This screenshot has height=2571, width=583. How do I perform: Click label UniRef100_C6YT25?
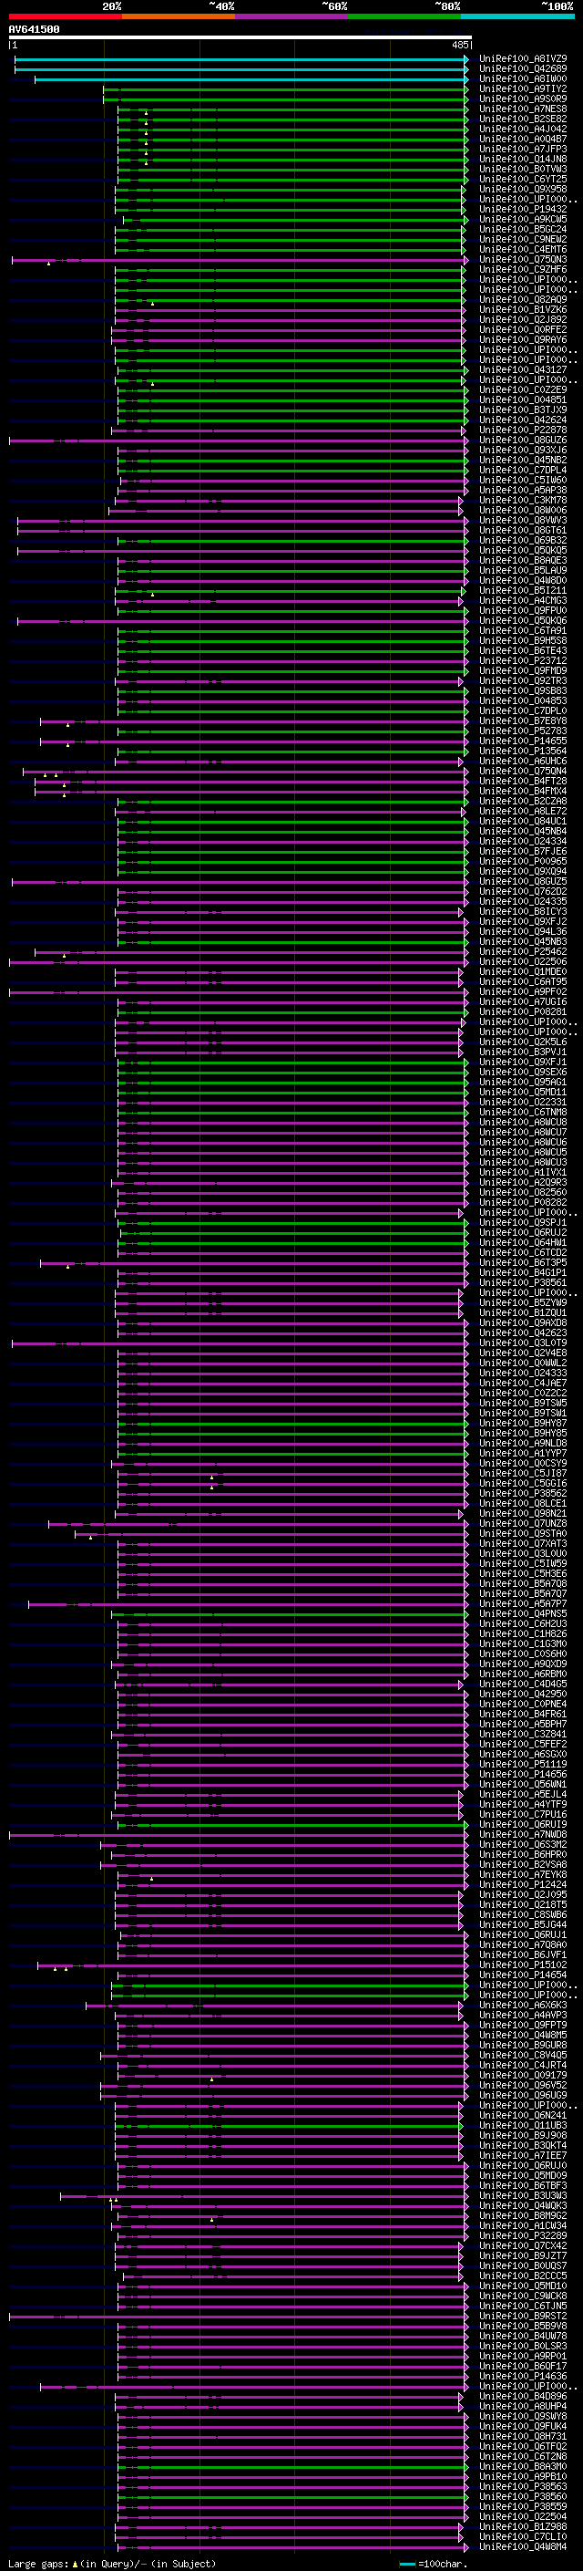click(523, 179)
